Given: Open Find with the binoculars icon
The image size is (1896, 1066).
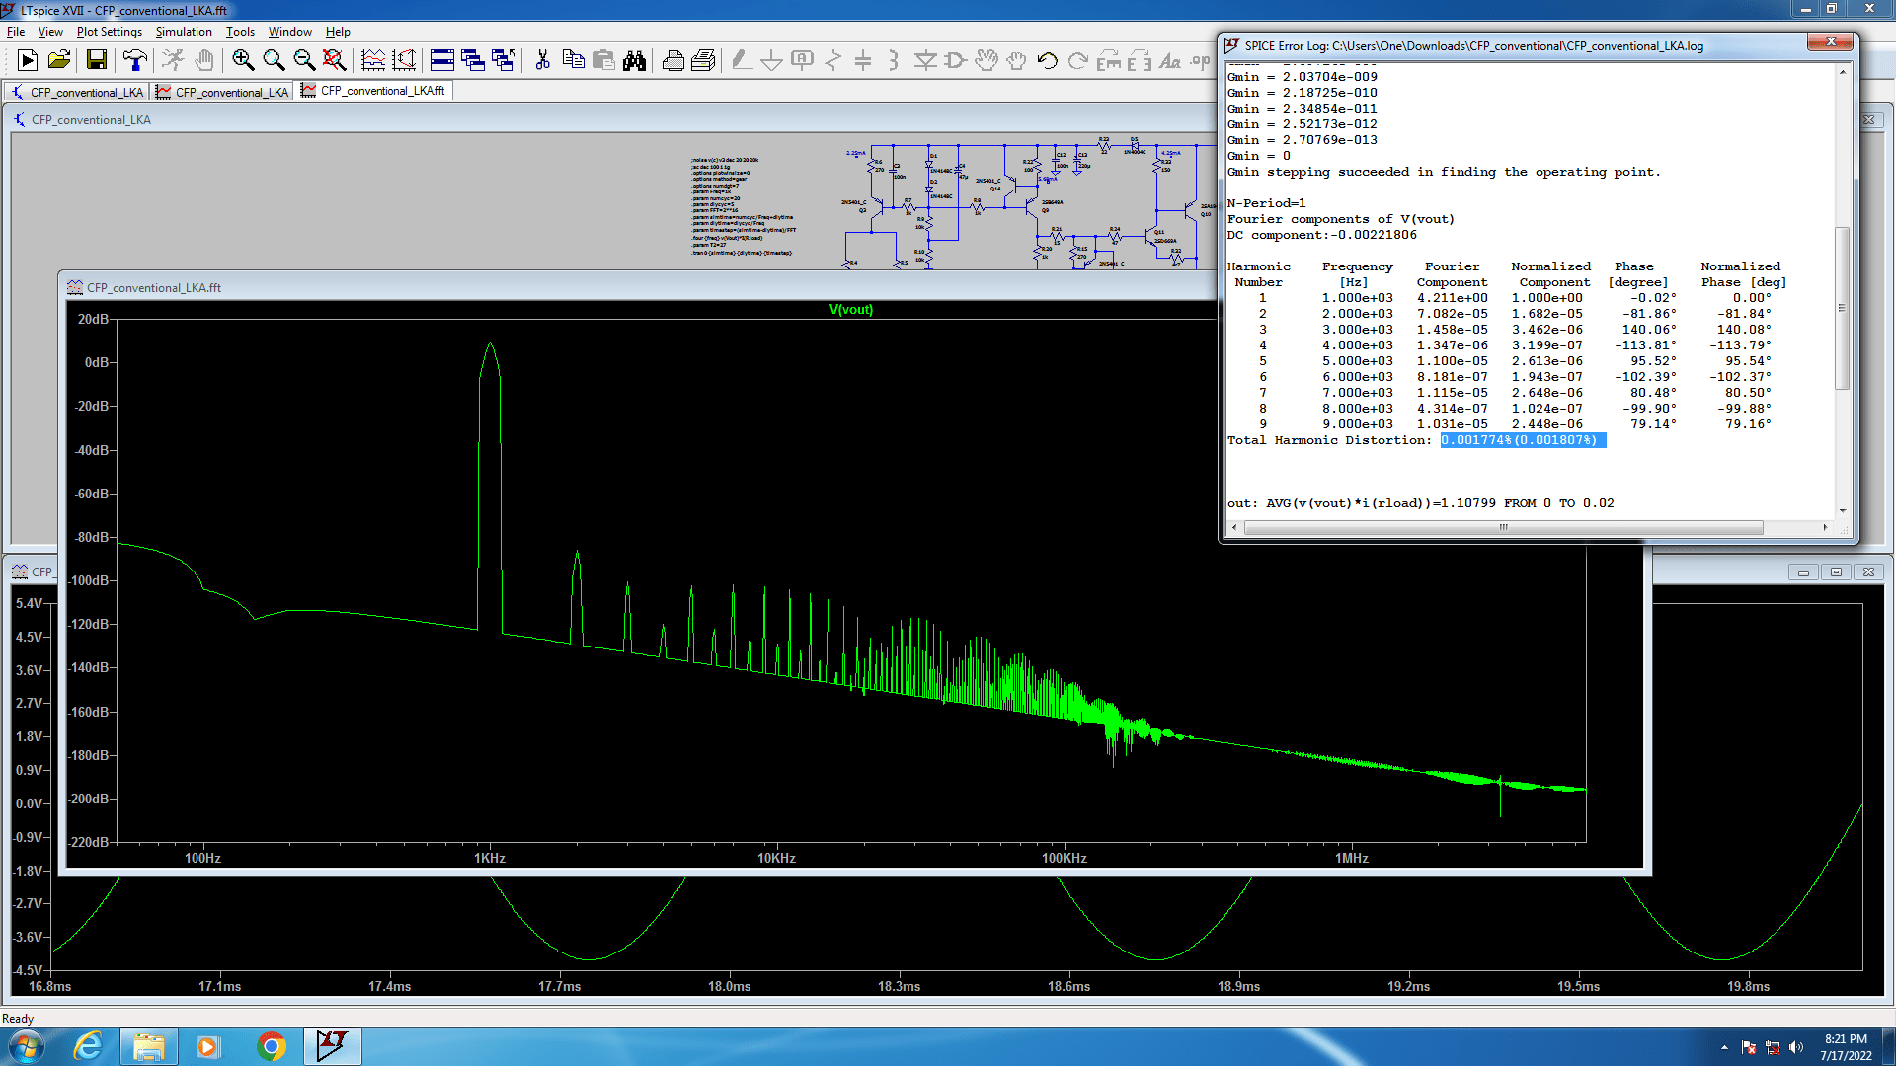Looking at the screenshot, I should click(x=634, y=61).
